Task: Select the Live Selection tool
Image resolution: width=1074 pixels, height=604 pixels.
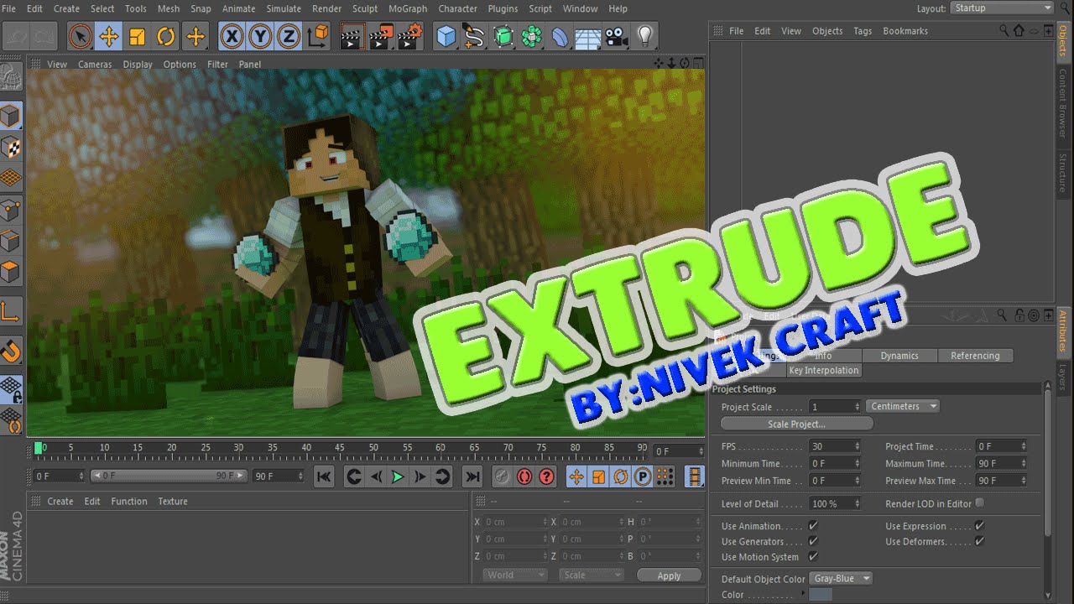Action: tap(80, 36)
